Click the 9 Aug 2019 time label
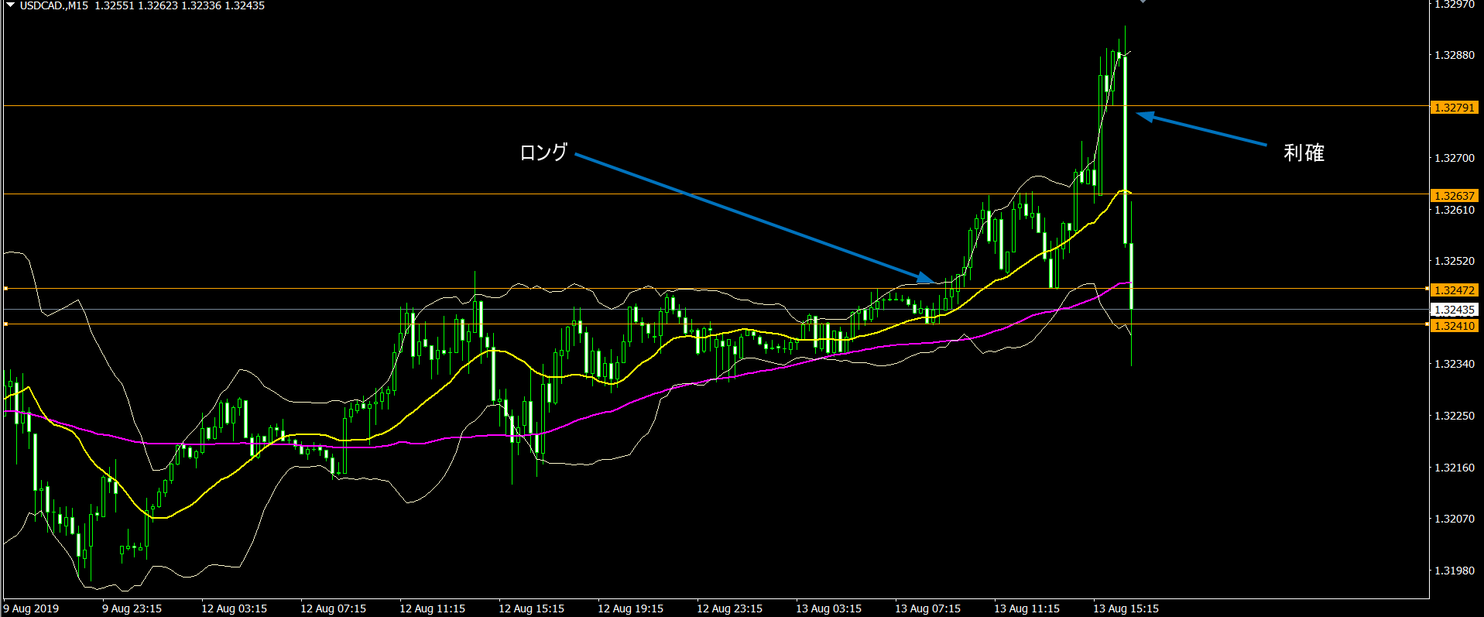Image resolution: width=1484 pixels, height=617 pixels. pos(31,608)
